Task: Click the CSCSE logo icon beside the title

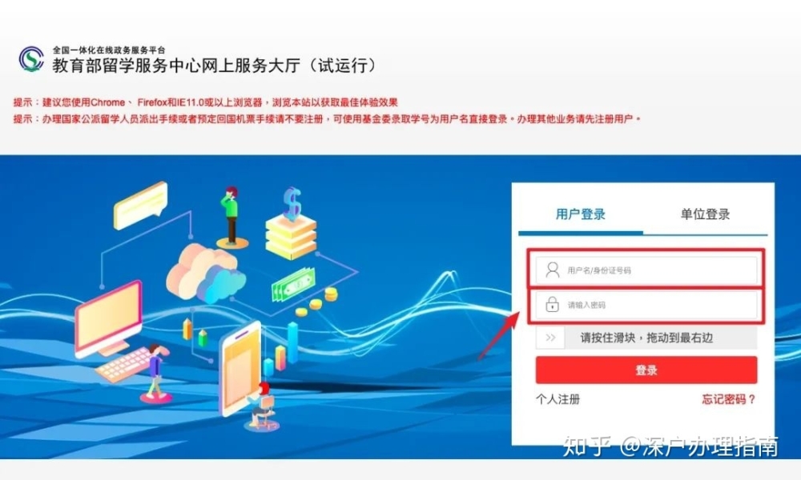Action: tap(31, 58)
